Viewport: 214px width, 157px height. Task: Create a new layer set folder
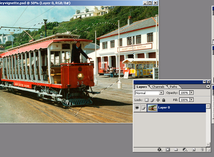[176, 150]
